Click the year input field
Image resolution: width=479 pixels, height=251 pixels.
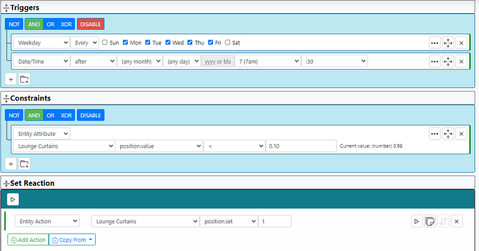217,61
